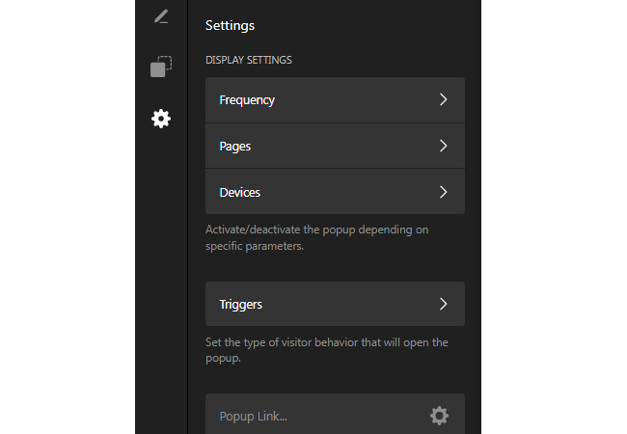
Task: Select the overlay squares icon in sidebar
Action: click(161, 67)
